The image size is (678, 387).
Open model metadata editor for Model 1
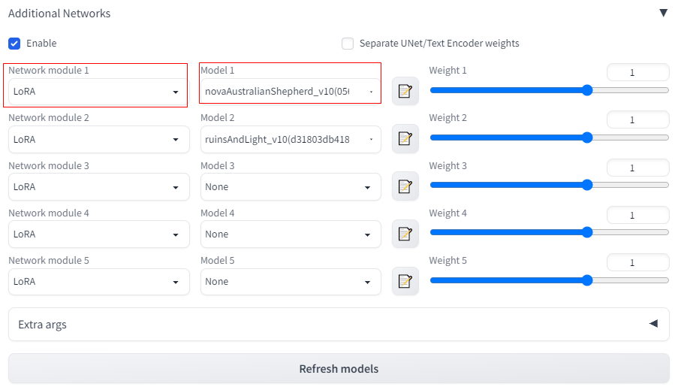coord(405,91)
